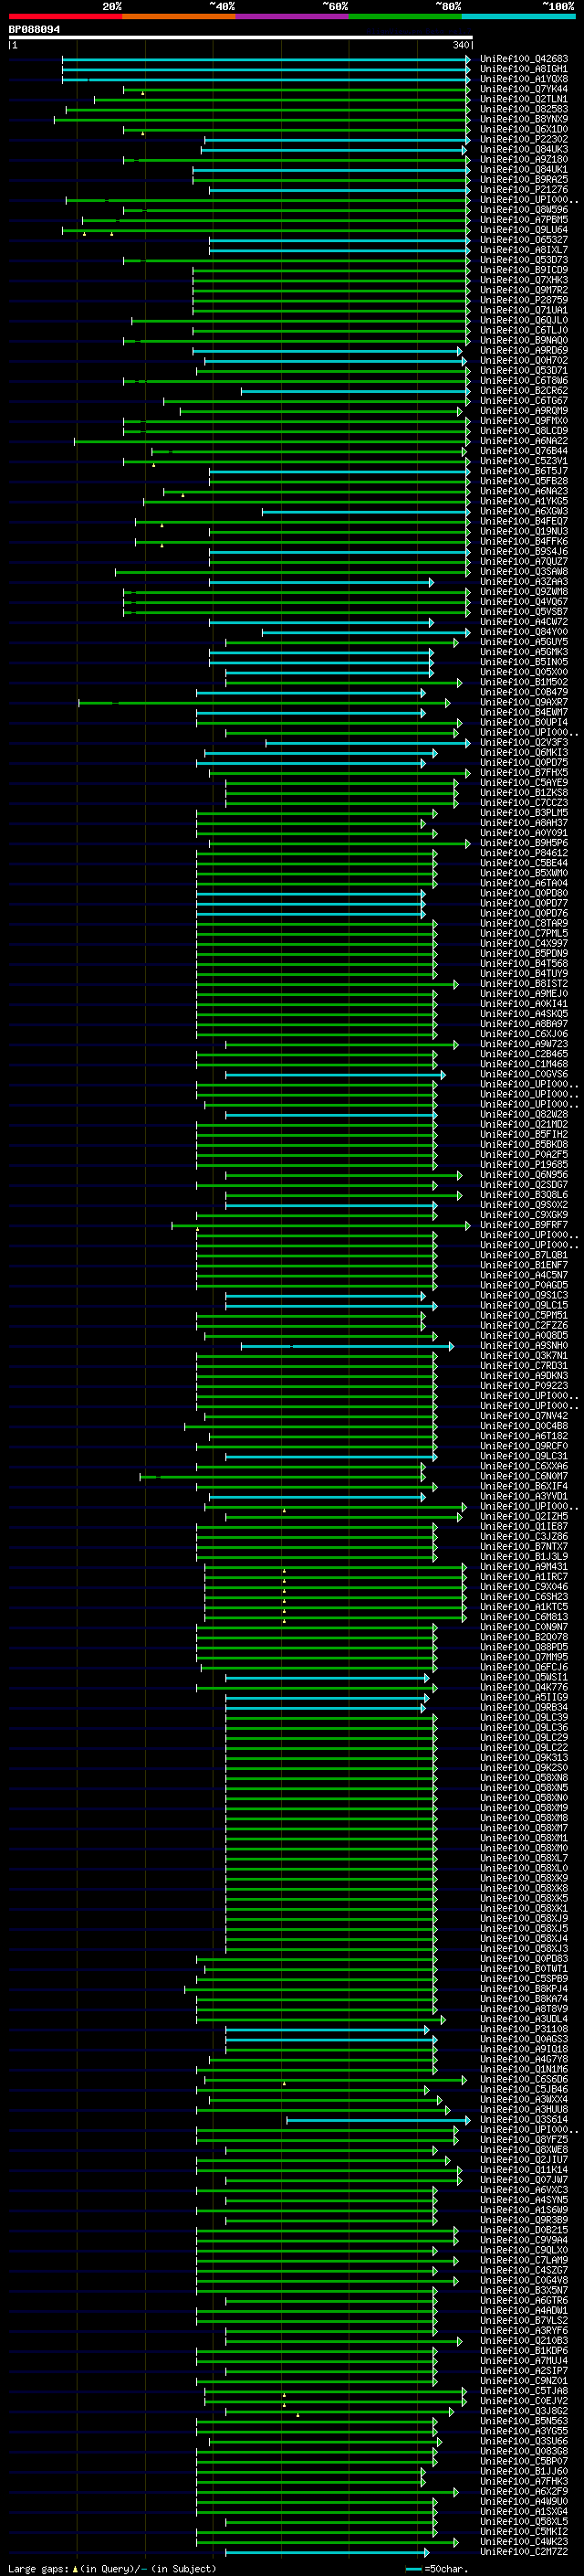Pick the UniRef100_B2CR62 label
The width and height of the screenshot is (584, 2576).
pyautogui.click(x=523, y=391)
